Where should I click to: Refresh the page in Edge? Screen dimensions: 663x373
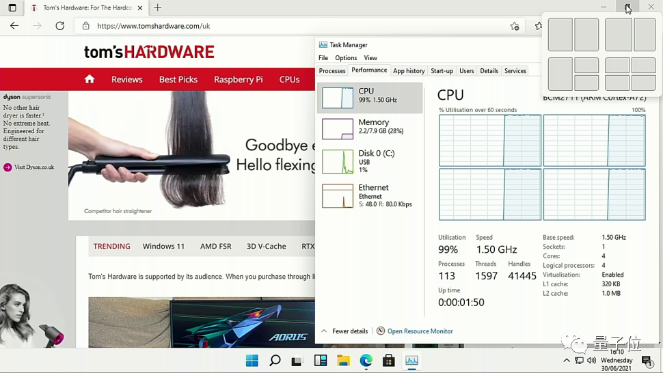tap(60, 26)
